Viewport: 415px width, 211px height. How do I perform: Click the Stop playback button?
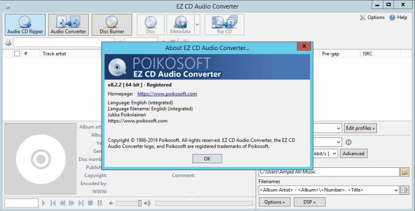click(x=90, y=203)
